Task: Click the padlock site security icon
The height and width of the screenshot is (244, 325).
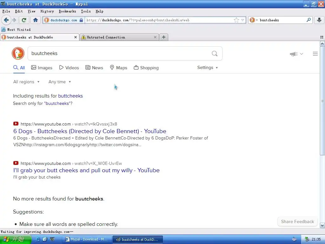Action: pos(81,20)
